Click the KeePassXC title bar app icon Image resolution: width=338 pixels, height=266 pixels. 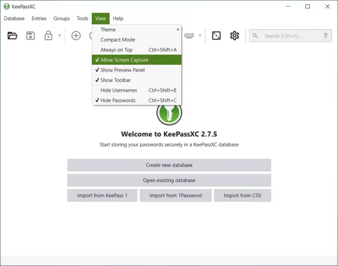click(7, 6)
